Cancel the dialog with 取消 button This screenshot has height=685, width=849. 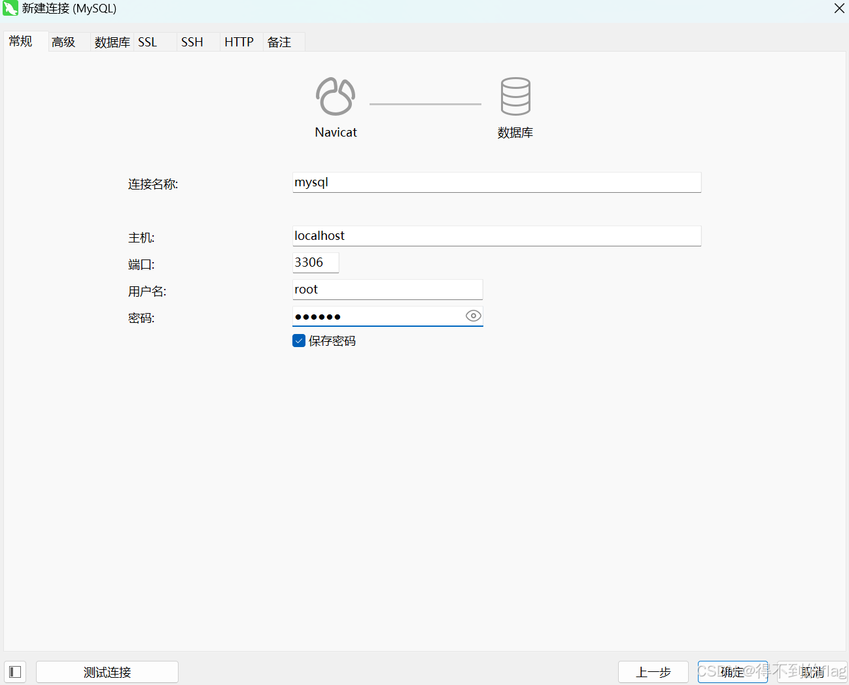tap(812, 672)
